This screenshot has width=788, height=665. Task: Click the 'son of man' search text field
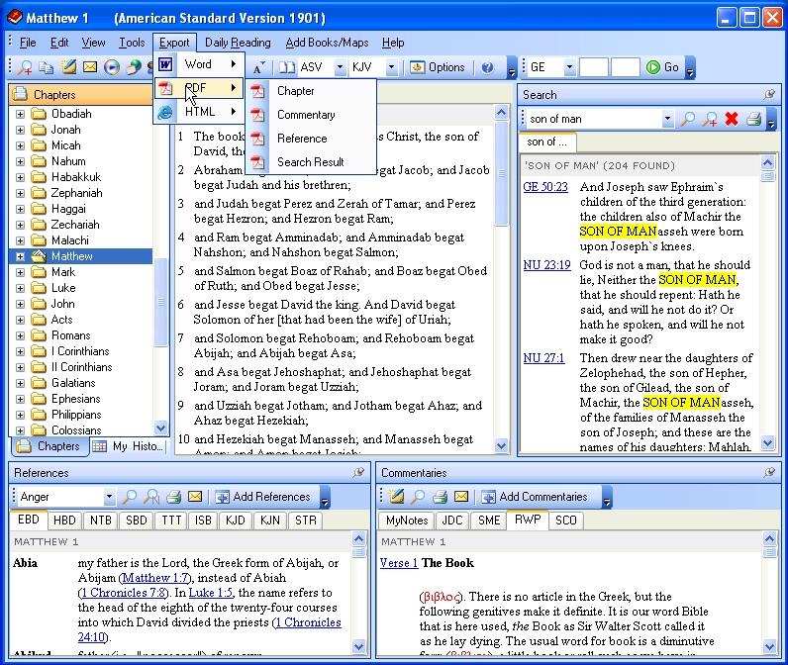coord(595,119)
